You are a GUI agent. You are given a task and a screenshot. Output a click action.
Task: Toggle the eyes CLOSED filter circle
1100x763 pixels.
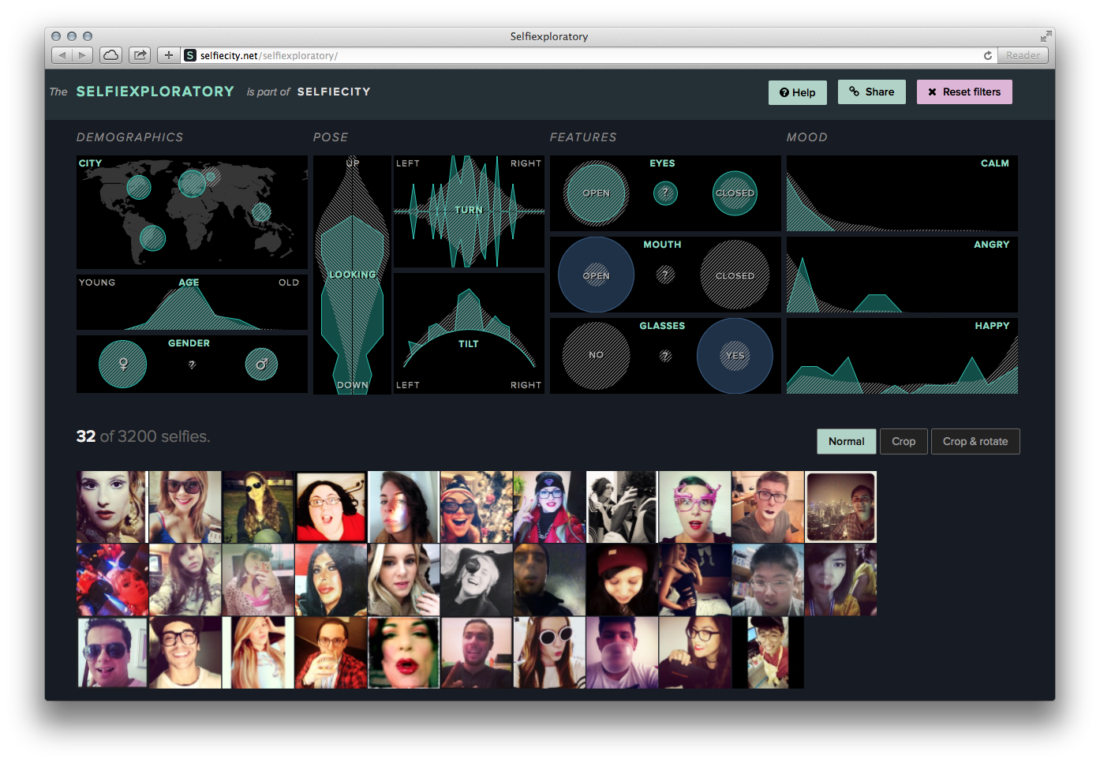click(x=735, y=193)
